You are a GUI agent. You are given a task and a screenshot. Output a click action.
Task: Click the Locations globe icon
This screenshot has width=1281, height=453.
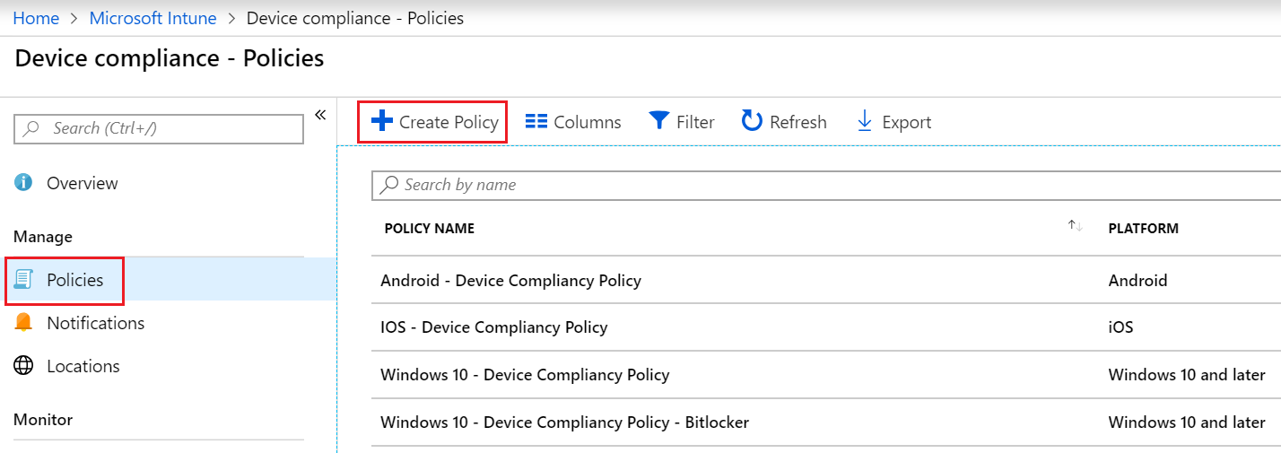click(x=24, y=366)
